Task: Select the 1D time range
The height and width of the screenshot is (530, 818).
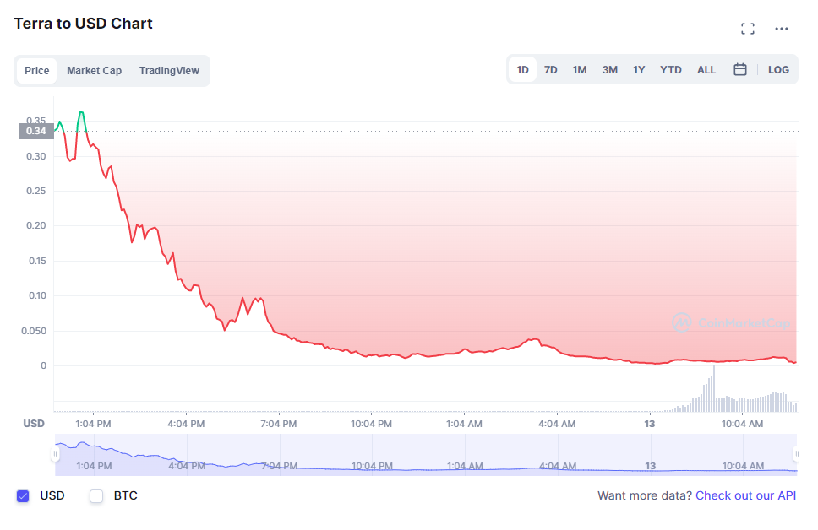Action: click(x=522, y=70)
